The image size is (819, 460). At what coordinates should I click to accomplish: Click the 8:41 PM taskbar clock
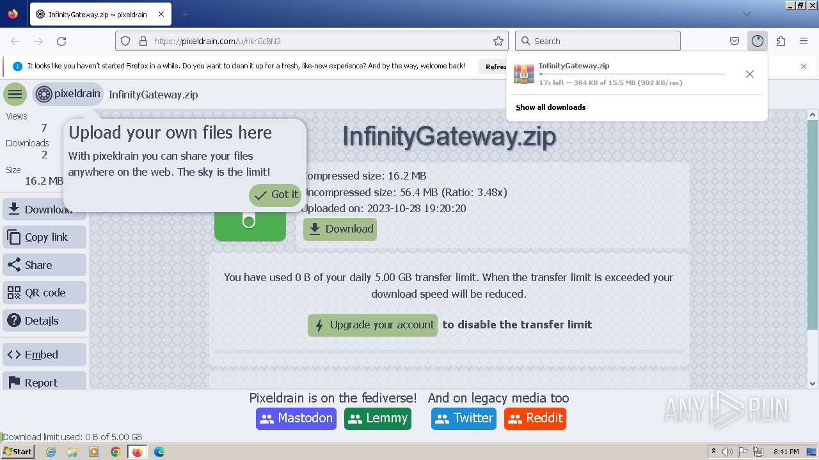[x=786, y=452]
